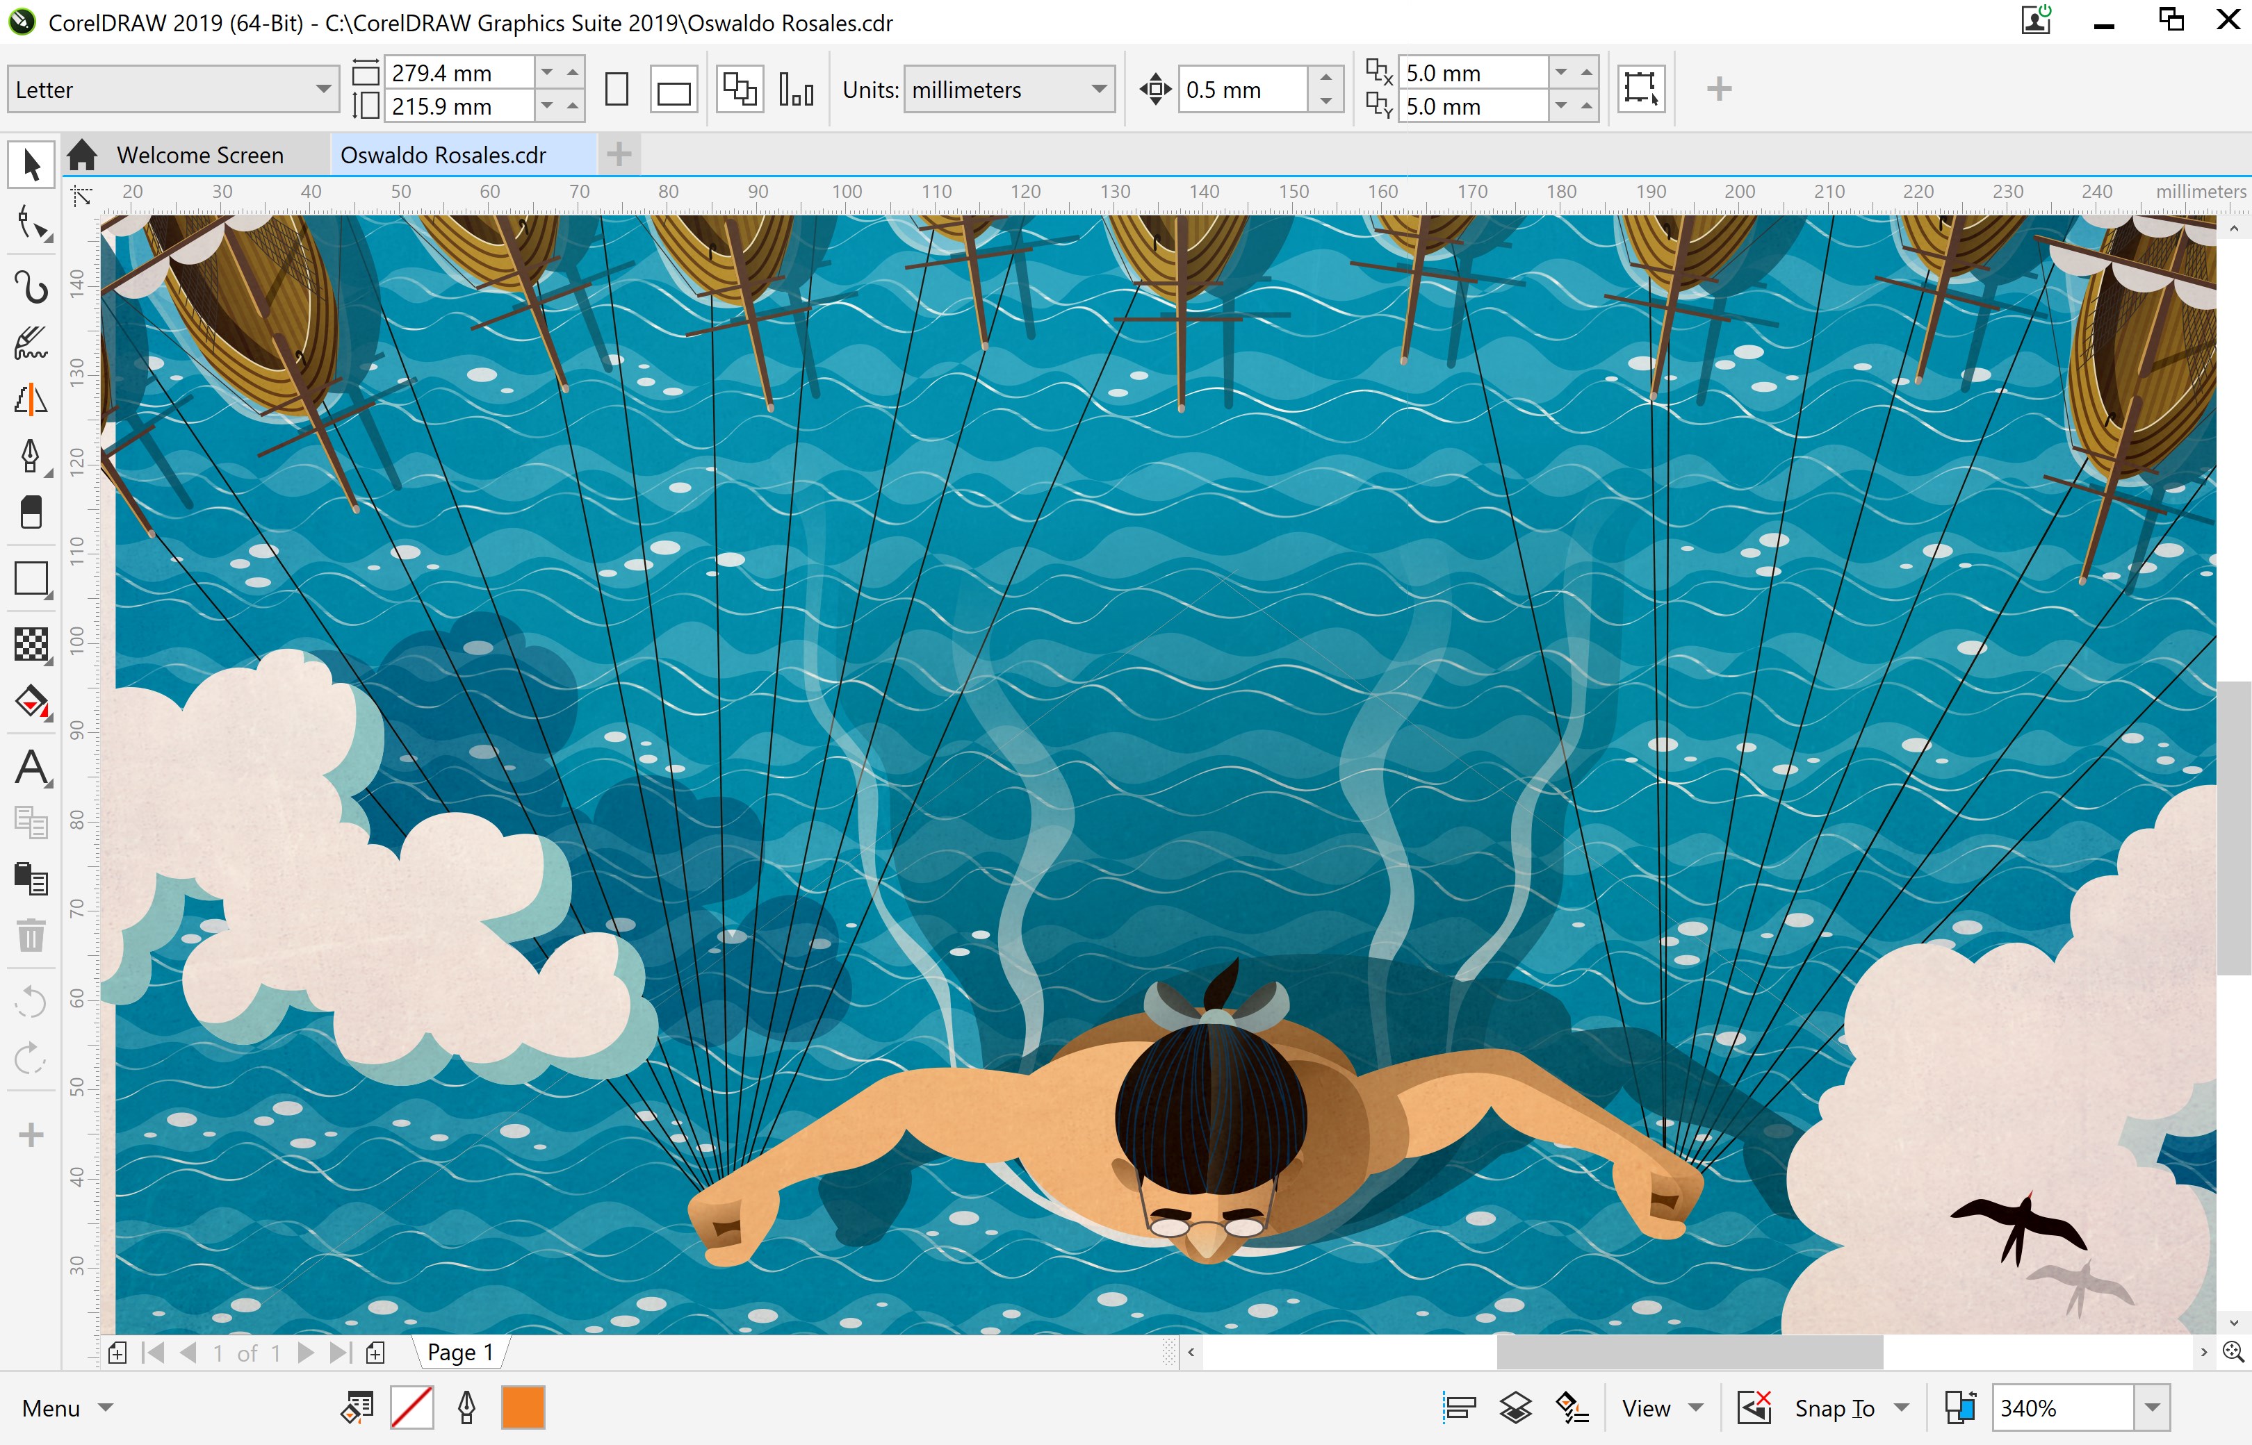Open the Objects layers docker icon
The width and height of the screenshot is (2252, 1445).
pyautogui.click(x=1515, y=1407)
